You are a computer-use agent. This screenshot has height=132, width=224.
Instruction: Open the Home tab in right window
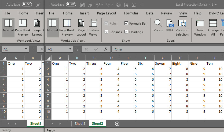click(x=68, y=13)
